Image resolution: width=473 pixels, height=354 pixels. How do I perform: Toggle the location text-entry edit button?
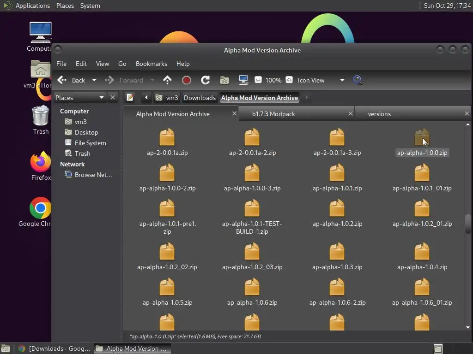click(x=130, y=98)
